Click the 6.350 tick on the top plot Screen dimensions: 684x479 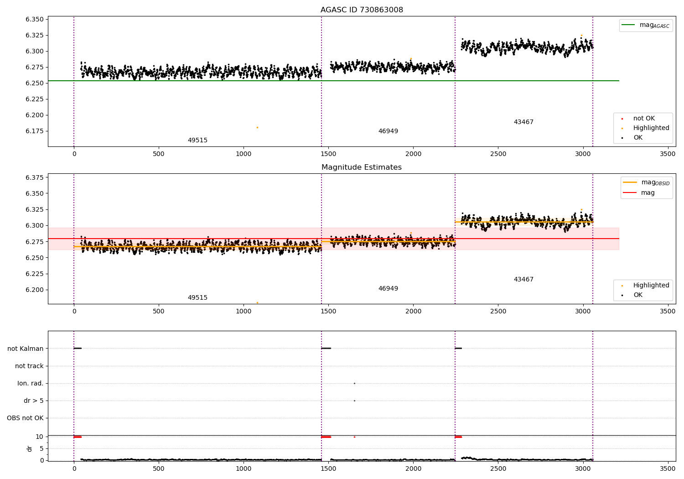tap(35, 19)
